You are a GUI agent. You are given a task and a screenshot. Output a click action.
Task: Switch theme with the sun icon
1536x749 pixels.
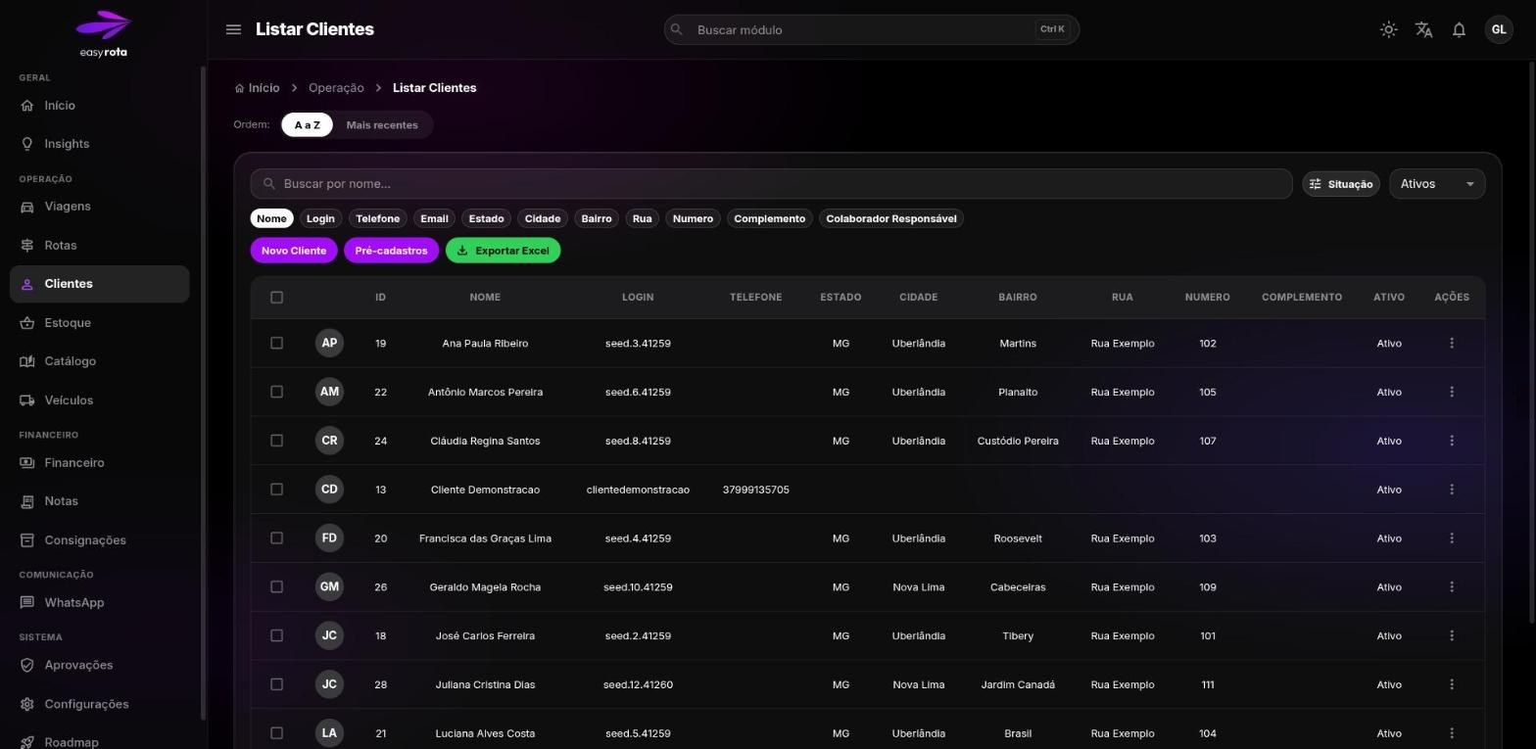pos(1388,29)
